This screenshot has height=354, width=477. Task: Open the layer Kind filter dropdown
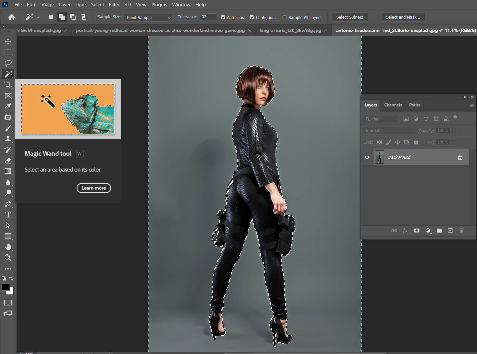point(380,119)
